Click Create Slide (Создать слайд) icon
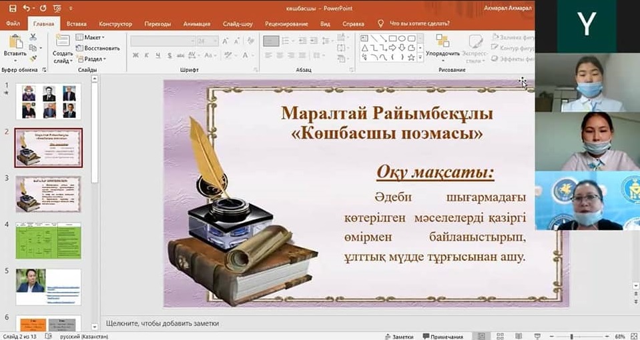The width and height of the screenshot is (640, 340). [62, 41]
